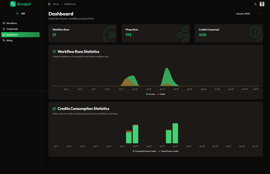Open the January 2025 period dropdown
Viewport: 270px width, 174px height.
248,14
